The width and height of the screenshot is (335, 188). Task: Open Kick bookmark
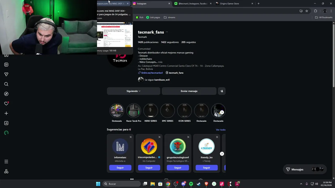tap(139, 17)
